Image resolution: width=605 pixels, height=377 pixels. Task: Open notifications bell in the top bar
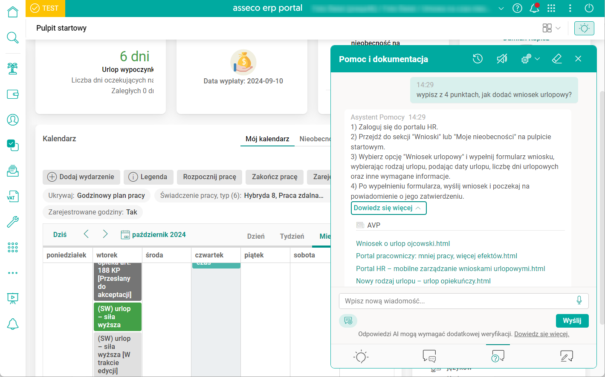coord(534,8)
